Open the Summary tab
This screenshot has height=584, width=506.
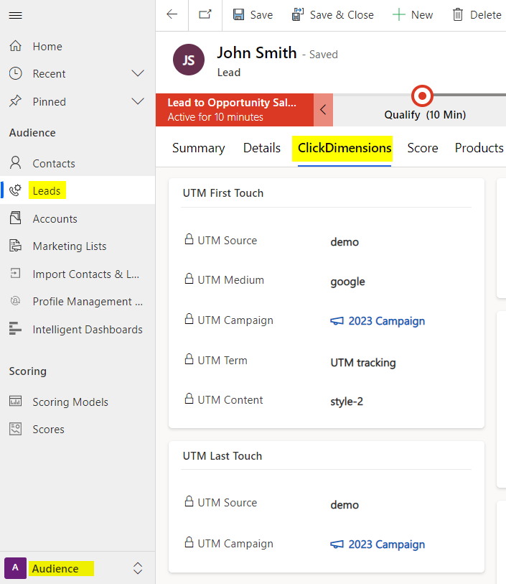click(198, 148)
